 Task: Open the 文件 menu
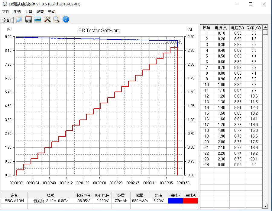(x=6, y=12)
